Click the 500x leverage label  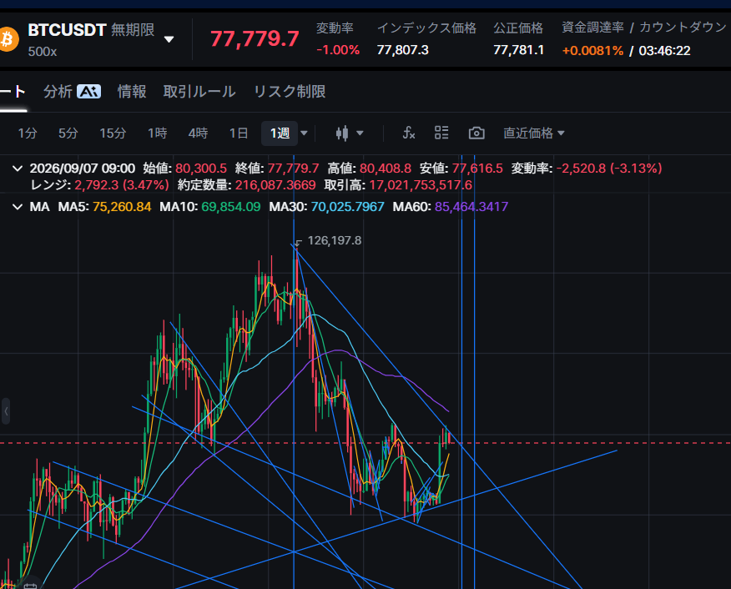[x=43, y=51]
